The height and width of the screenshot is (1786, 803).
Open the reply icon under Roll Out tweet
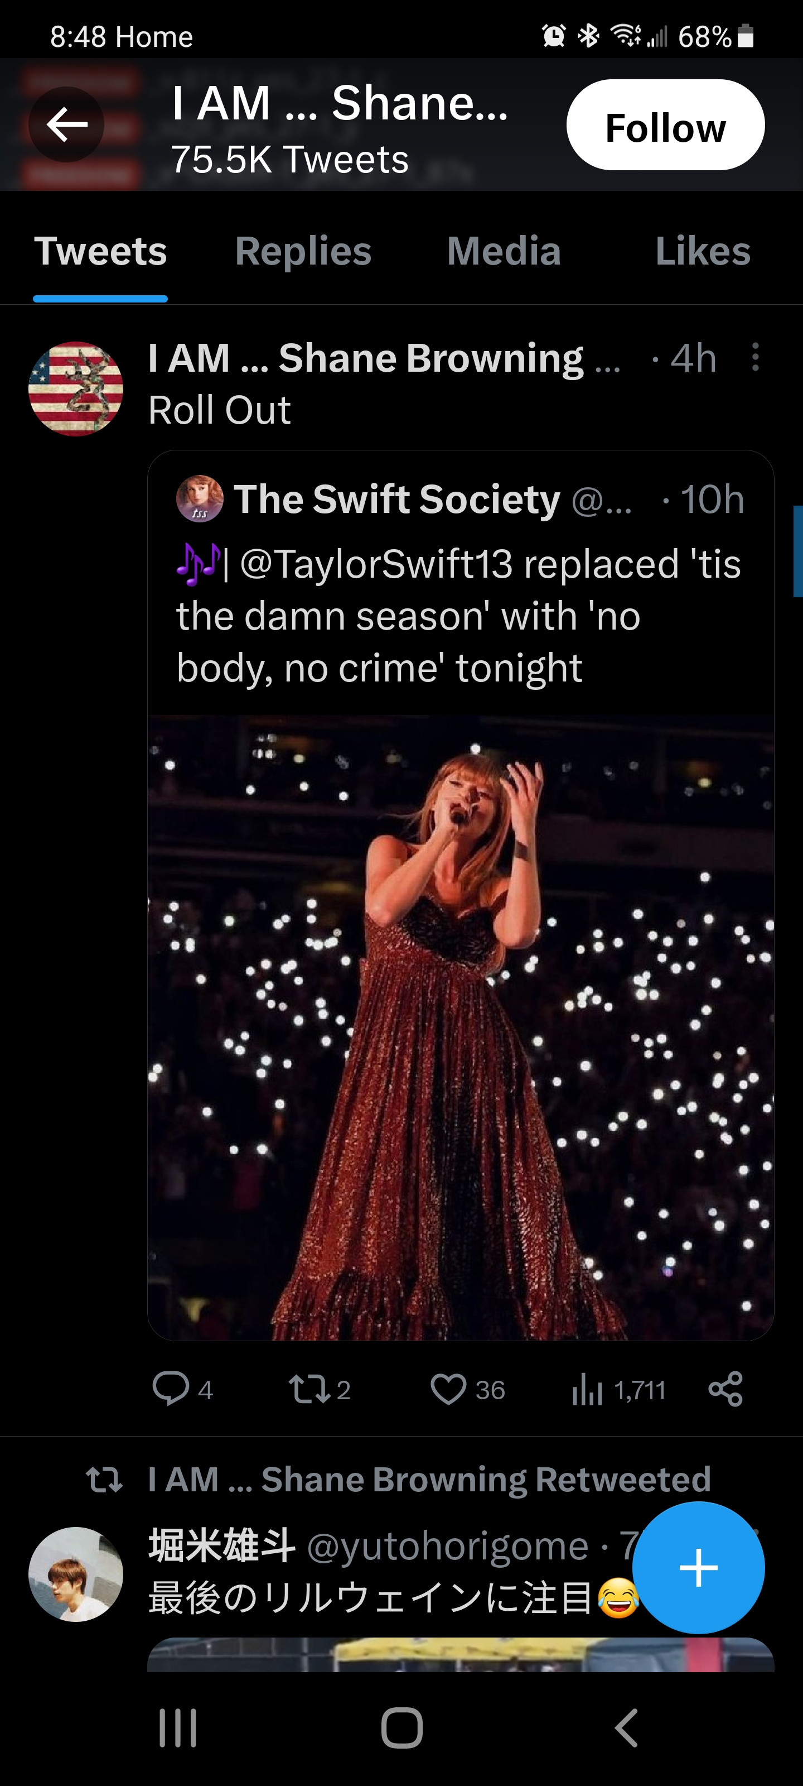(171, 1389)
